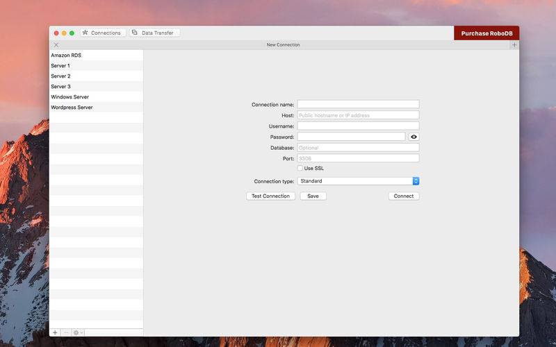
Task: Focus the Connection name input field
Action: coord(358,105)
